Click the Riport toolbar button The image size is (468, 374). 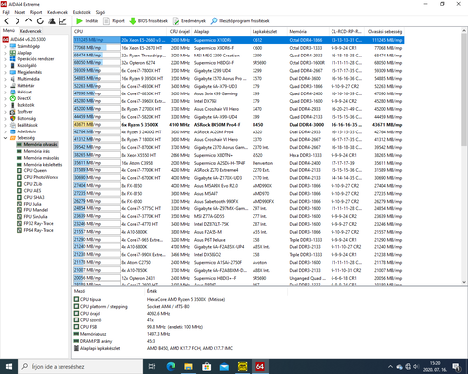pos(114,21)
